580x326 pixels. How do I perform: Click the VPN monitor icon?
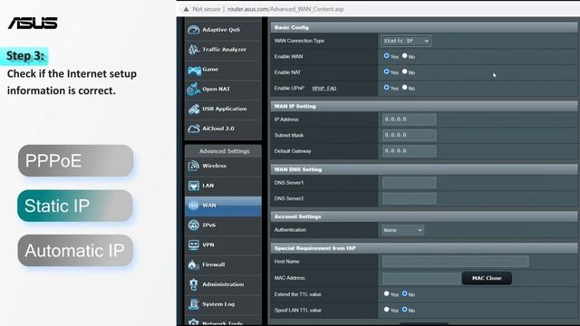pos(193,244)
